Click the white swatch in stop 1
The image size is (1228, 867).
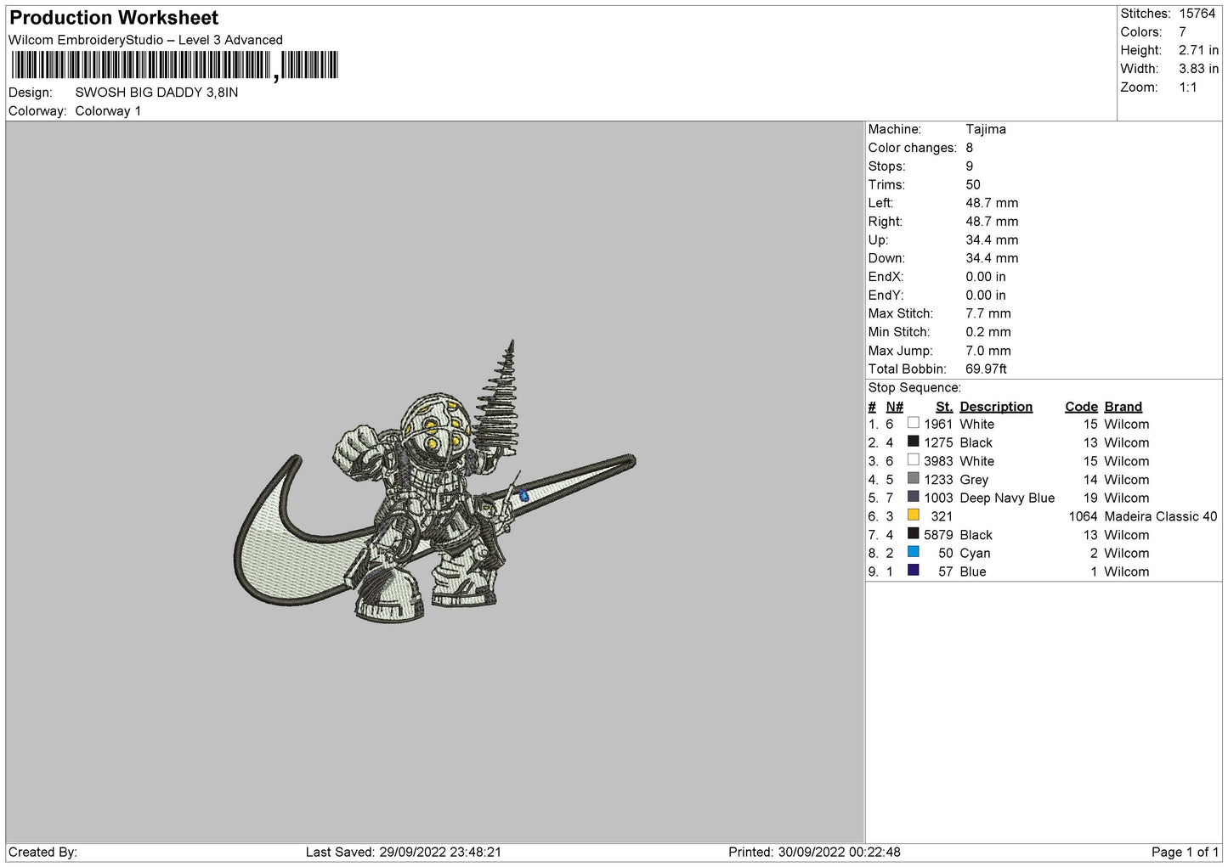[913, 423]
